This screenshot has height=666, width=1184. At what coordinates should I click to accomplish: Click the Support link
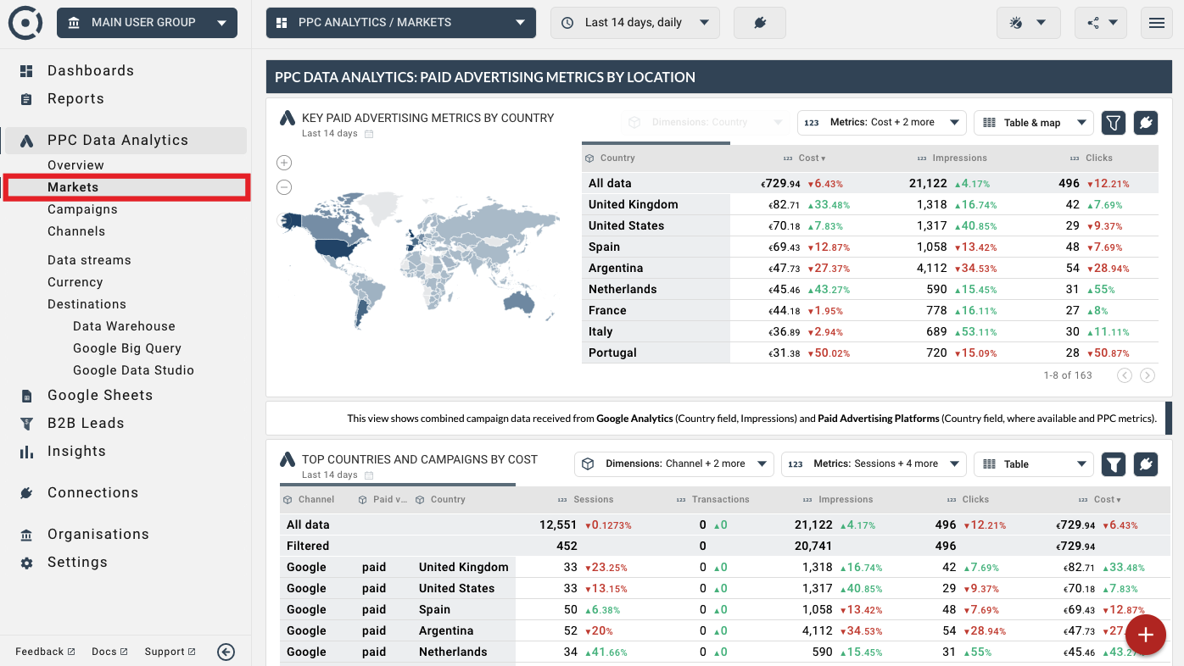pos(170,652)
